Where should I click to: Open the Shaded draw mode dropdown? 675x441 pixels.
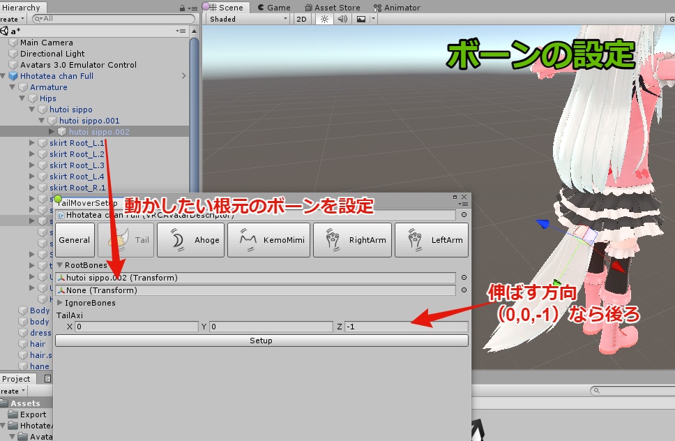click(246, 20)
